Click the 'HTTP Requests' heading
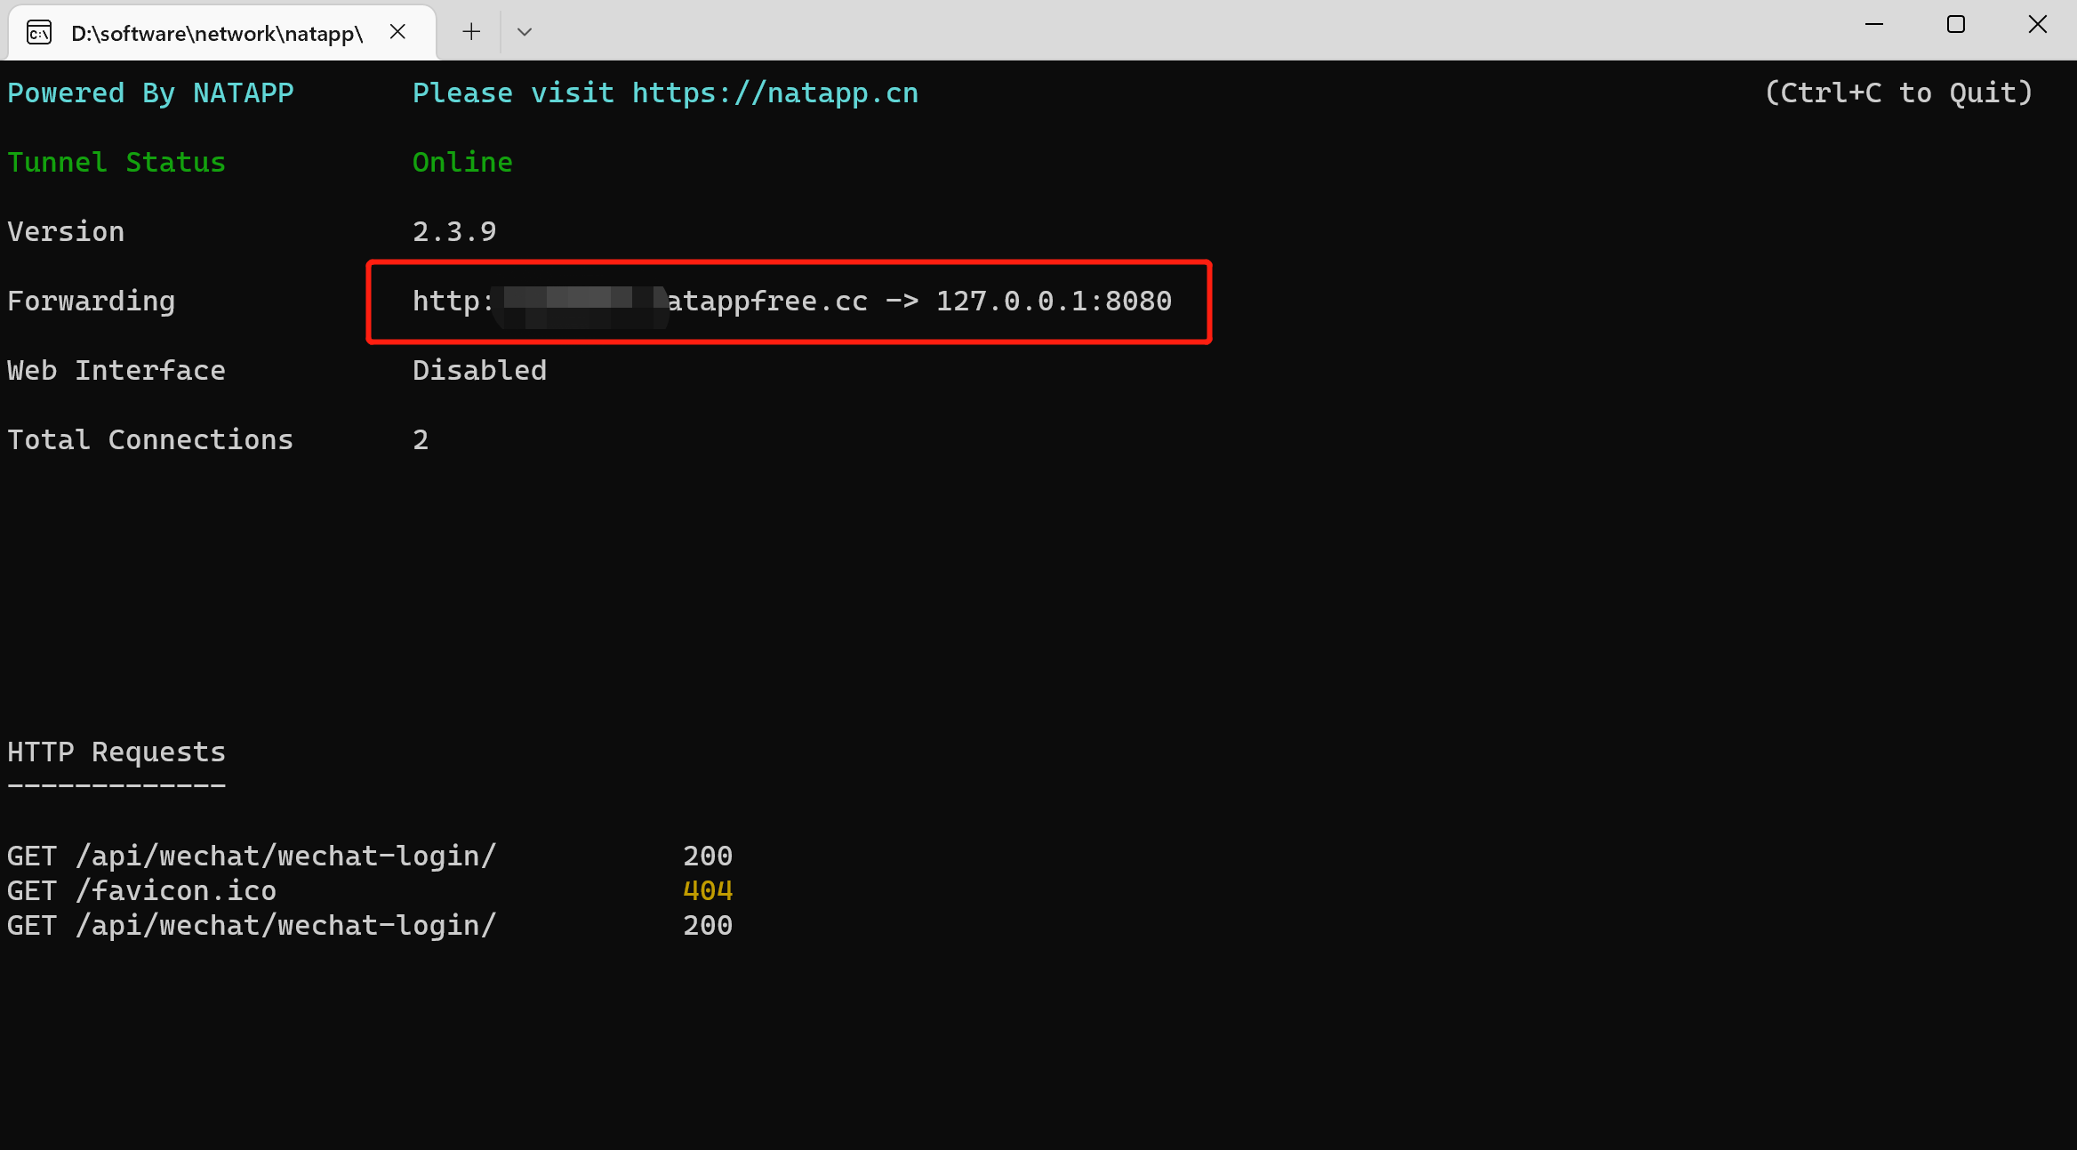Screen dimensions: 2077x1150 pos(116,752)
